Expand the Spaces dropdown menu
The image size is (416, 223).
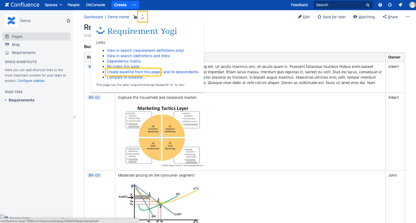pos(53,5)
